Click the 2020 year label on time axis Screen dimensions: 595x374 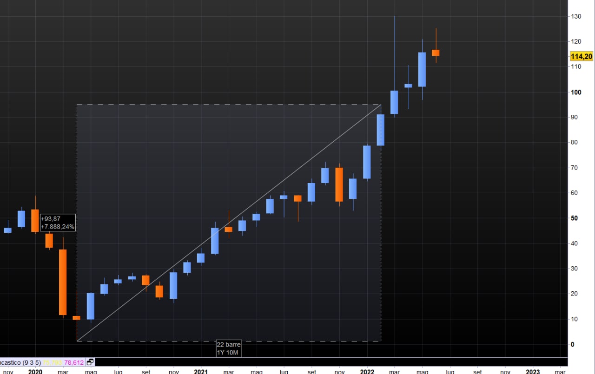35,372
